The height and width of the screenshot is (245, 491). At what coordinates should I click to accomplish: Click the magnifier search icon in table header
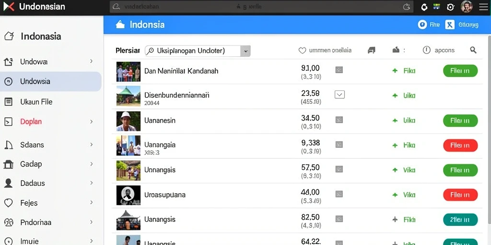pyautogui.click(x=473, y=50)
